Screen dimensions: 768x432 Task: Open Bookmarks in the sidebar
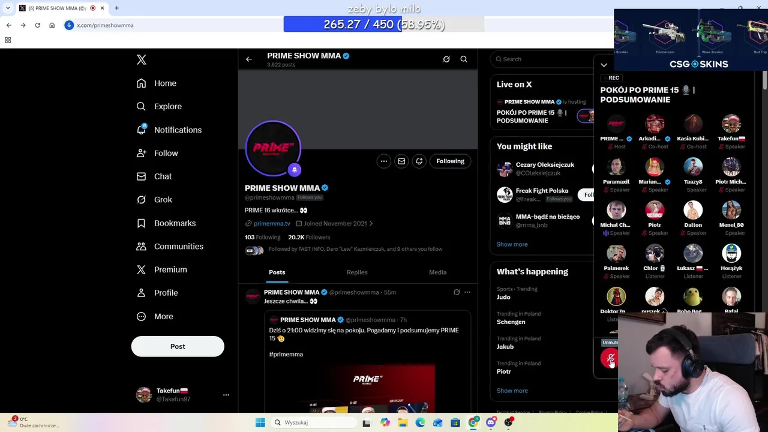click(x=166, y=223)
